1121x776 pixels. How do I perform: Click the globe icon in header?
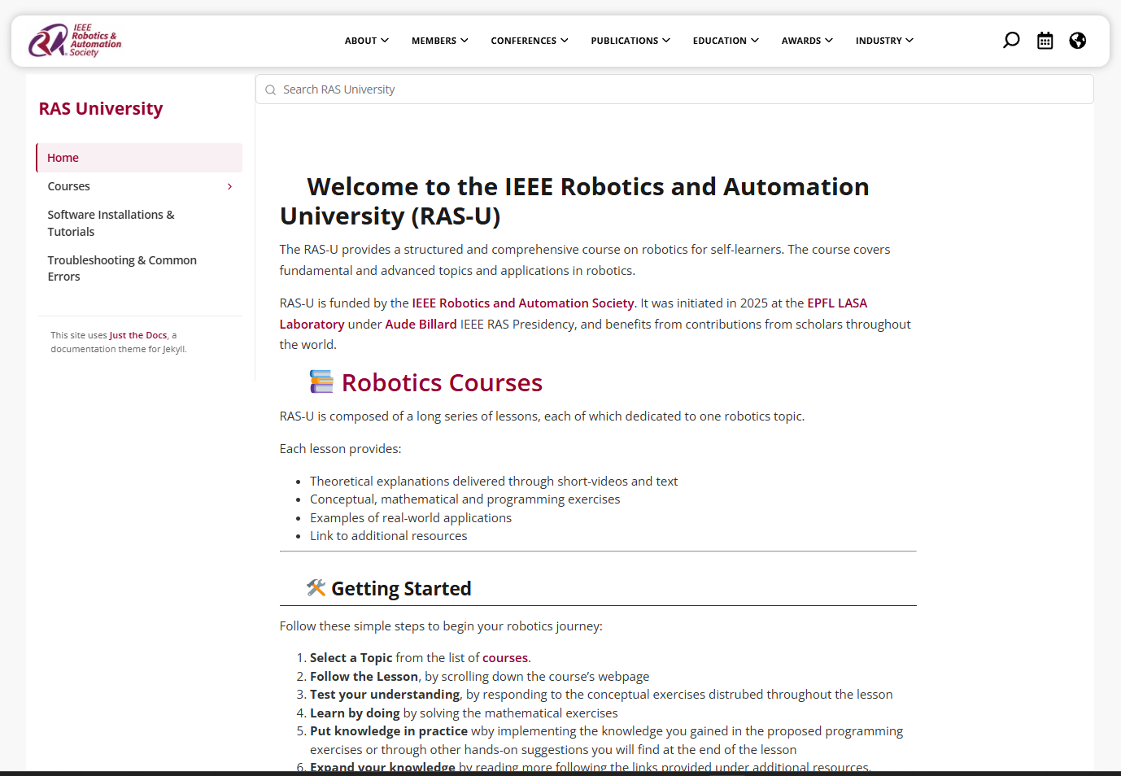click(x=1078, y=41)
